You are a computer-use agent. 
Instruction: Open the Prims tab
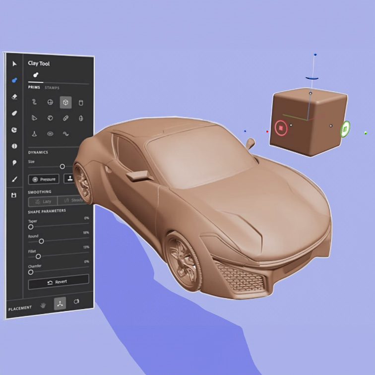tap(34, 88)
